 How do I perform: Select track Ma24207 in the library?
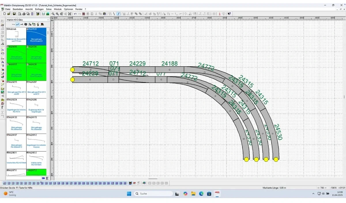point(36,89)
